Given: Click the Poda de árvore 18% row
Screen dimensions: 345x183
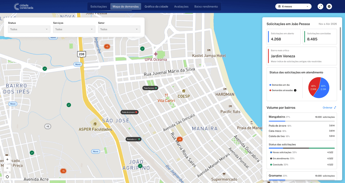Looking at the screenshot, I should pyautogui.click(x=302, y=125).
